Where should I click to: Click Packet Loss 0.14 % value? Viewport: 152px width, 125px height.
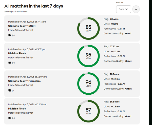(x=121, y=111)
